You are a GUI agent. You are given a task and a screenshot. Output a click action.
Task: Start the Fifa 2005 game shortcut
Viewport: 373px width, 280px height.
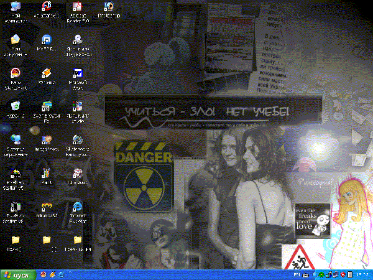point(78,177)
